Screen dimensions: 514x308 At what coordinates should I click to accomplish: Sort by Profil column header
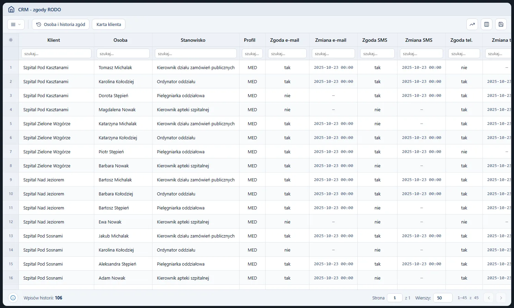click(249, 40)
